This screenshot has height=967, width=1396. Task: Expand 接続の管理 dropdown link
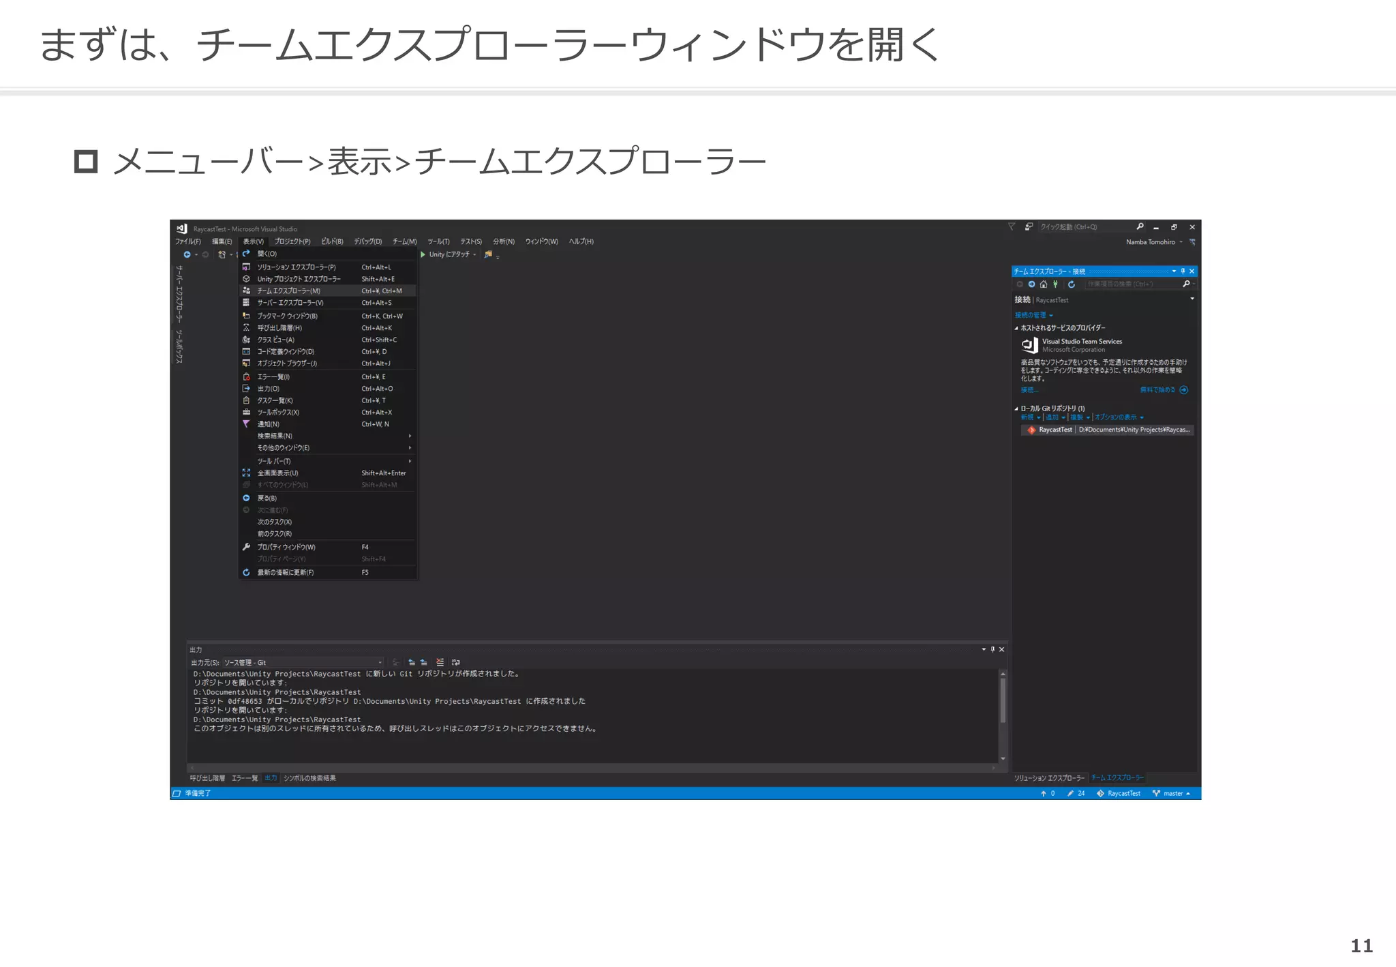click(x=1033, y=315)
